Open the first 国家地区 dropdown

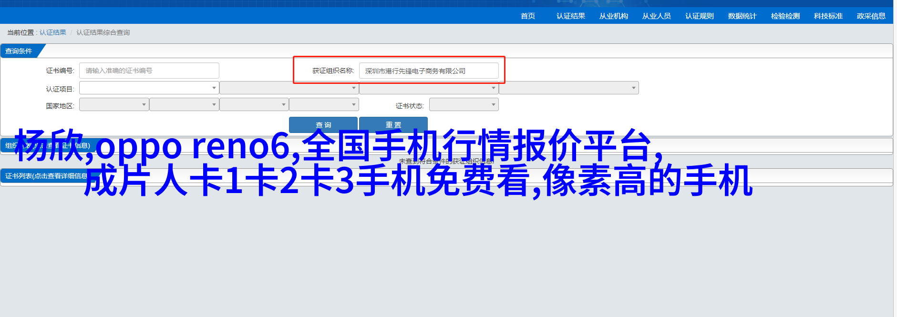[114, 104]
